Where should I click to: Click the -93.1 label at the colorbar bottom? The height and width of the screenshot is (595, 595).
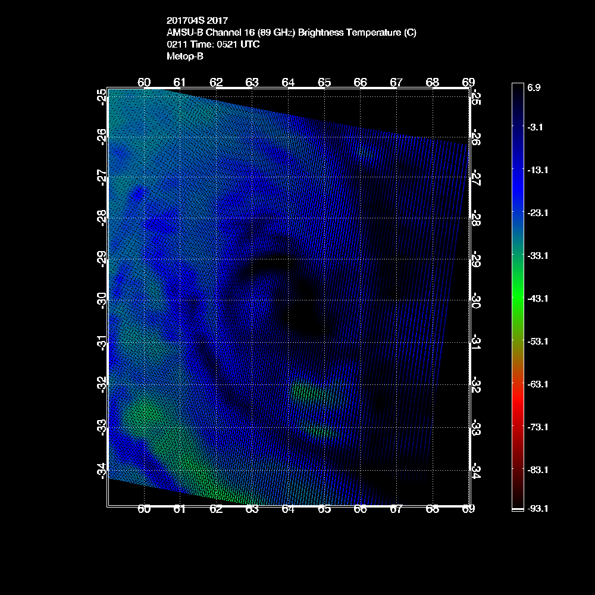pyautogui.click(x=538, y=508)
